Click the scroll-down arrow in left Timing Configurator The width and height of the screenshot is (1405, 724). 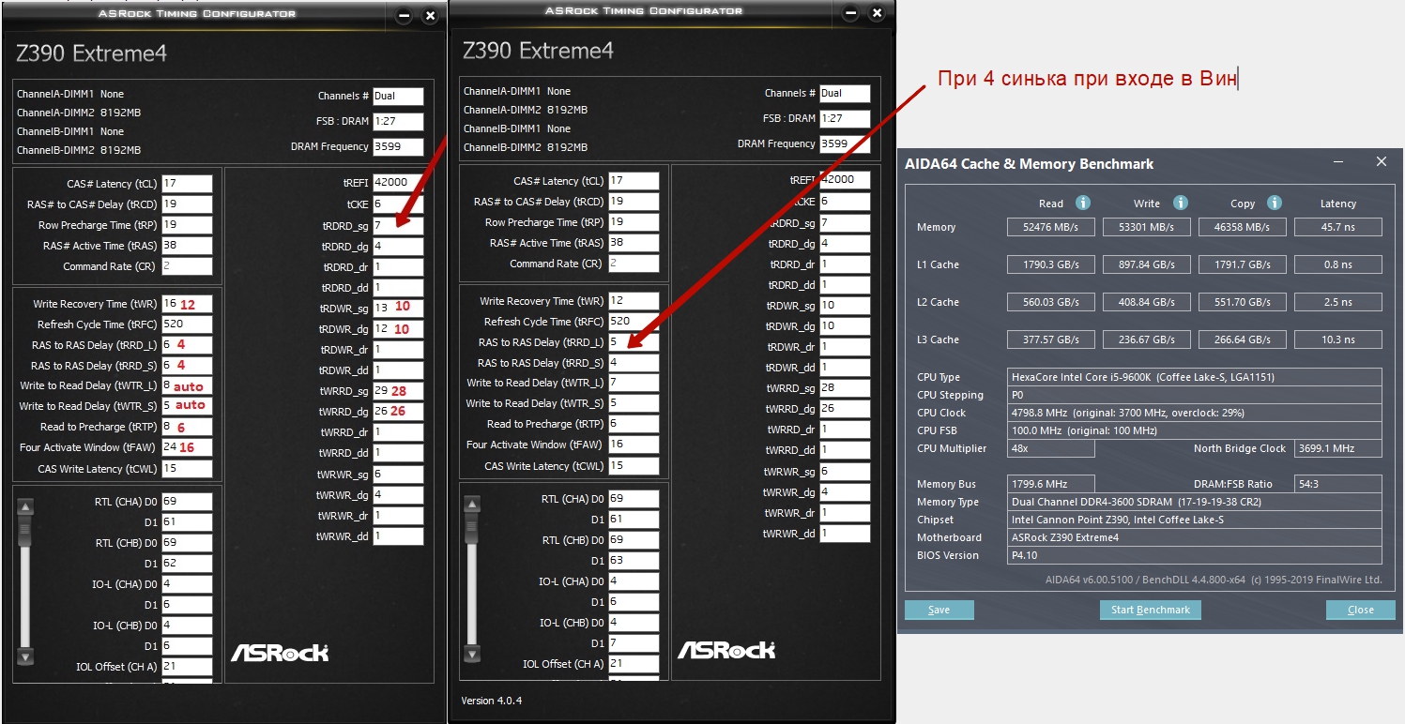point(25,656)
